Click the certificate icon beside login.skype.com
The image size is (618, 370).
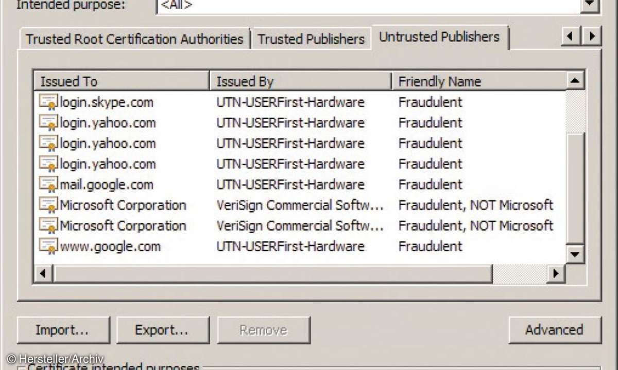click(48, 102)
